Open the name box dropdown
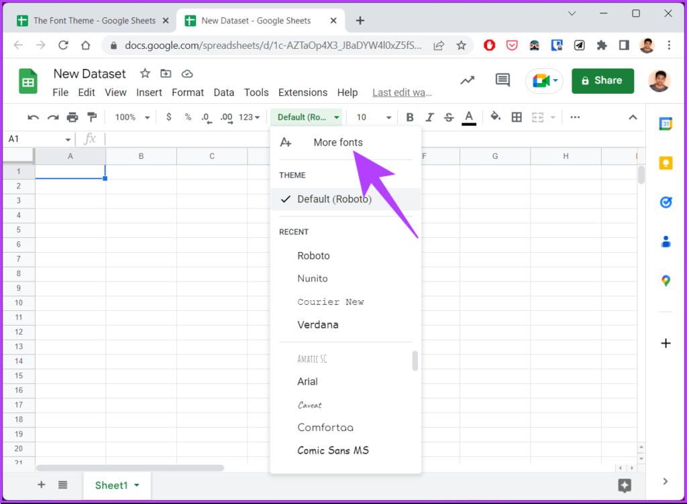Image resolution: width=687 pixels, height=504 pixels. (x=68, y=139)
